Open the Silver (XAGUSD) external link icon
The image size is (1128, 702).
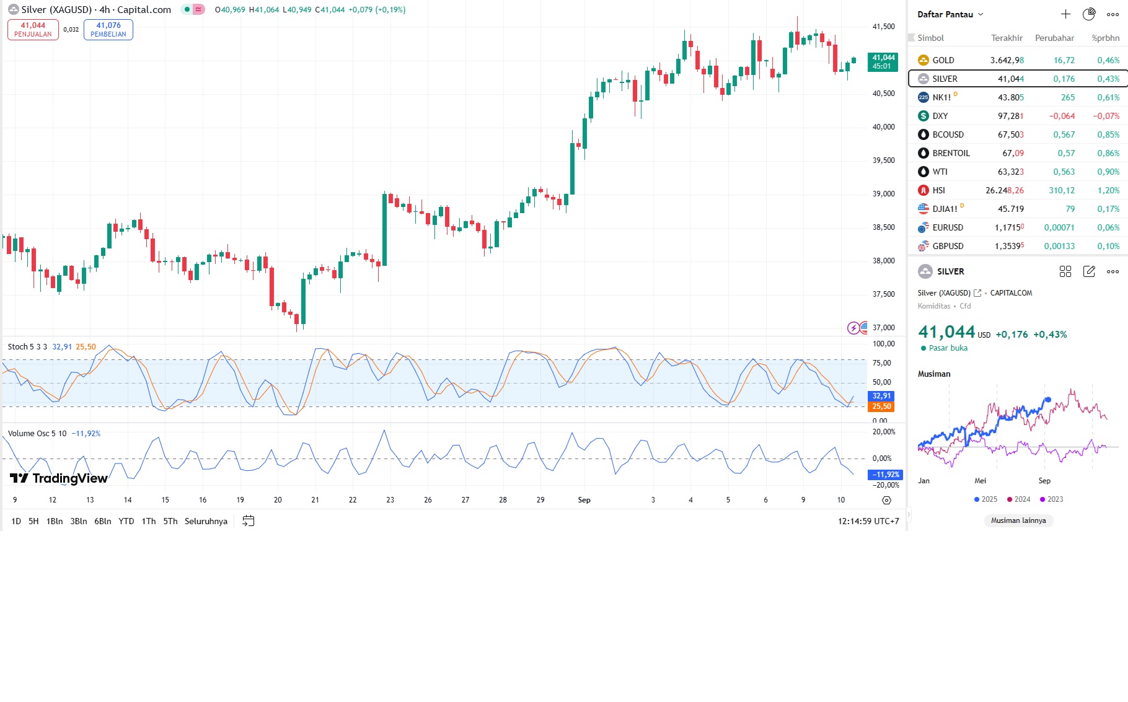[x=977, y=293]
